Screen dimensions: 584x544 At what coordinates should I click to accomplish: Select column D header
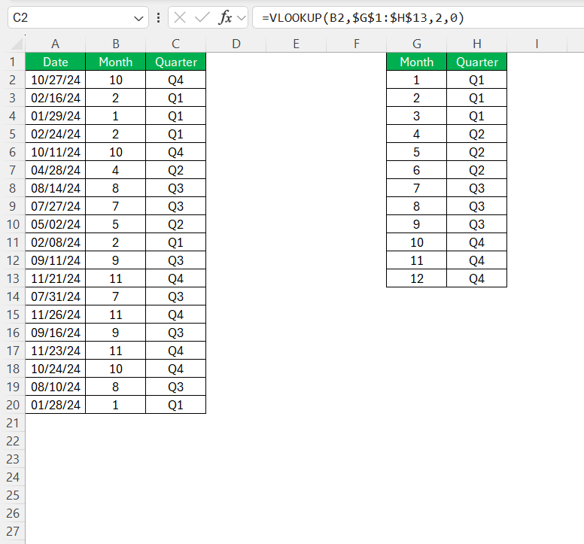(236, 44)
